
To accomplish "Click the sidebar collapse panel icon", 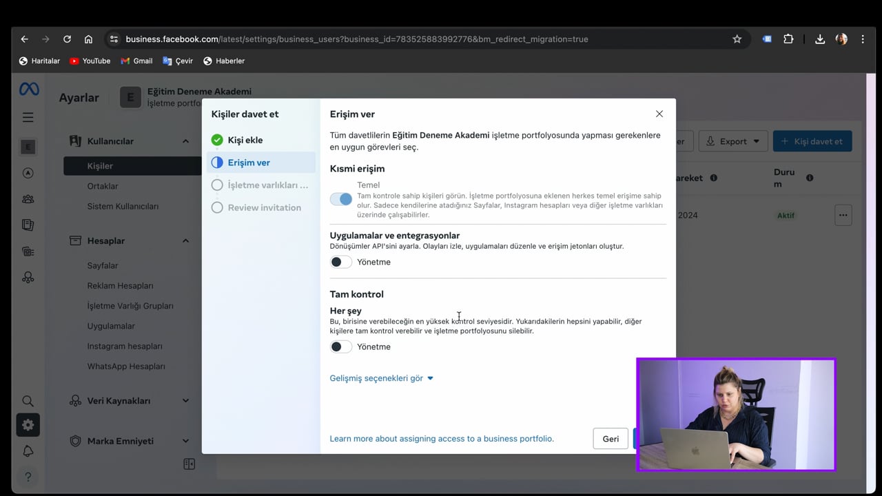I will (x=189, y=464).
